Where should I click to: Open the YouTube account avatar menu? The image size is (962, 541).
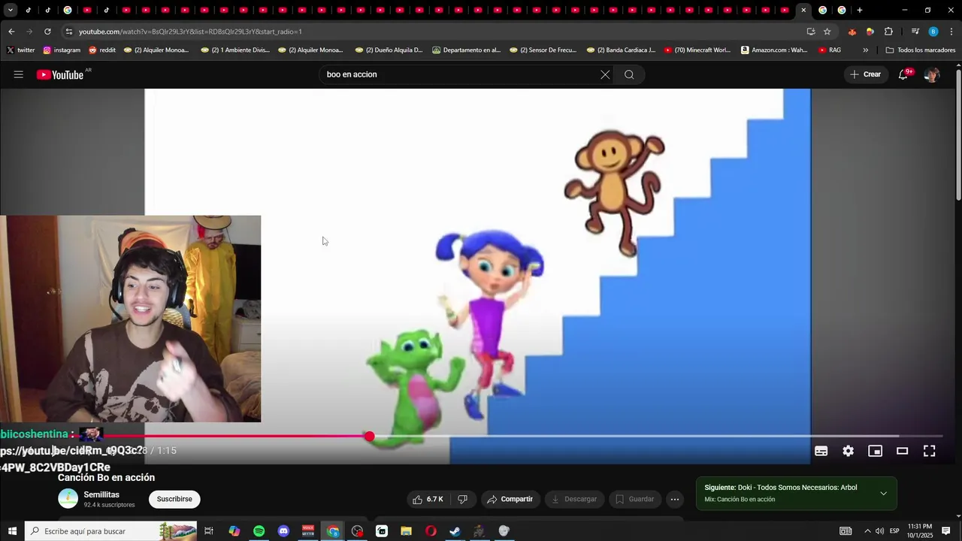[932, 74]
